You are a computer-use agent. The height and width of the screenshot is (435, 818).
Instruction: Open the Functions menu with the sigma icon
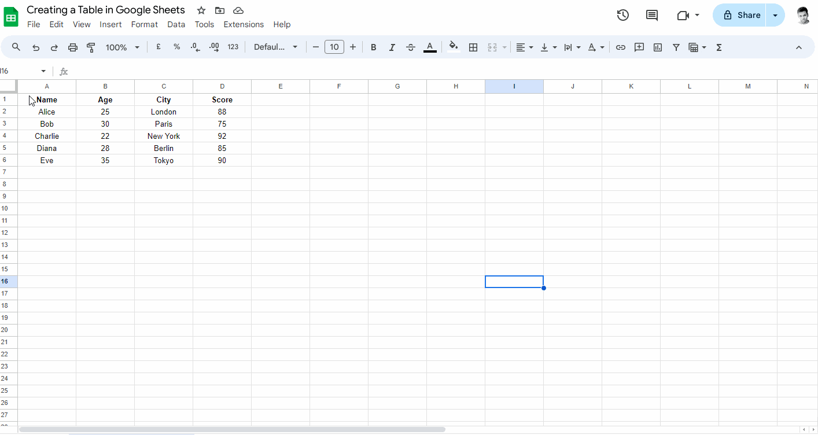click(x=718, y=47)
